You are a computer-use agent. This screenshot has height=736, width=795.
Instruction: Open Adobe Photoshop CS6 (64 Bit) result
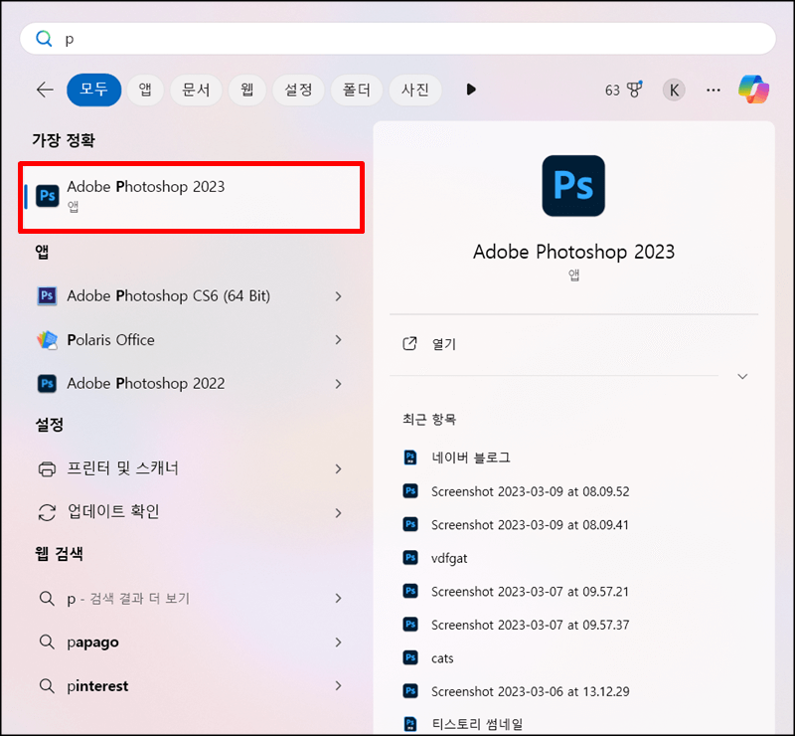coord(191,296)
